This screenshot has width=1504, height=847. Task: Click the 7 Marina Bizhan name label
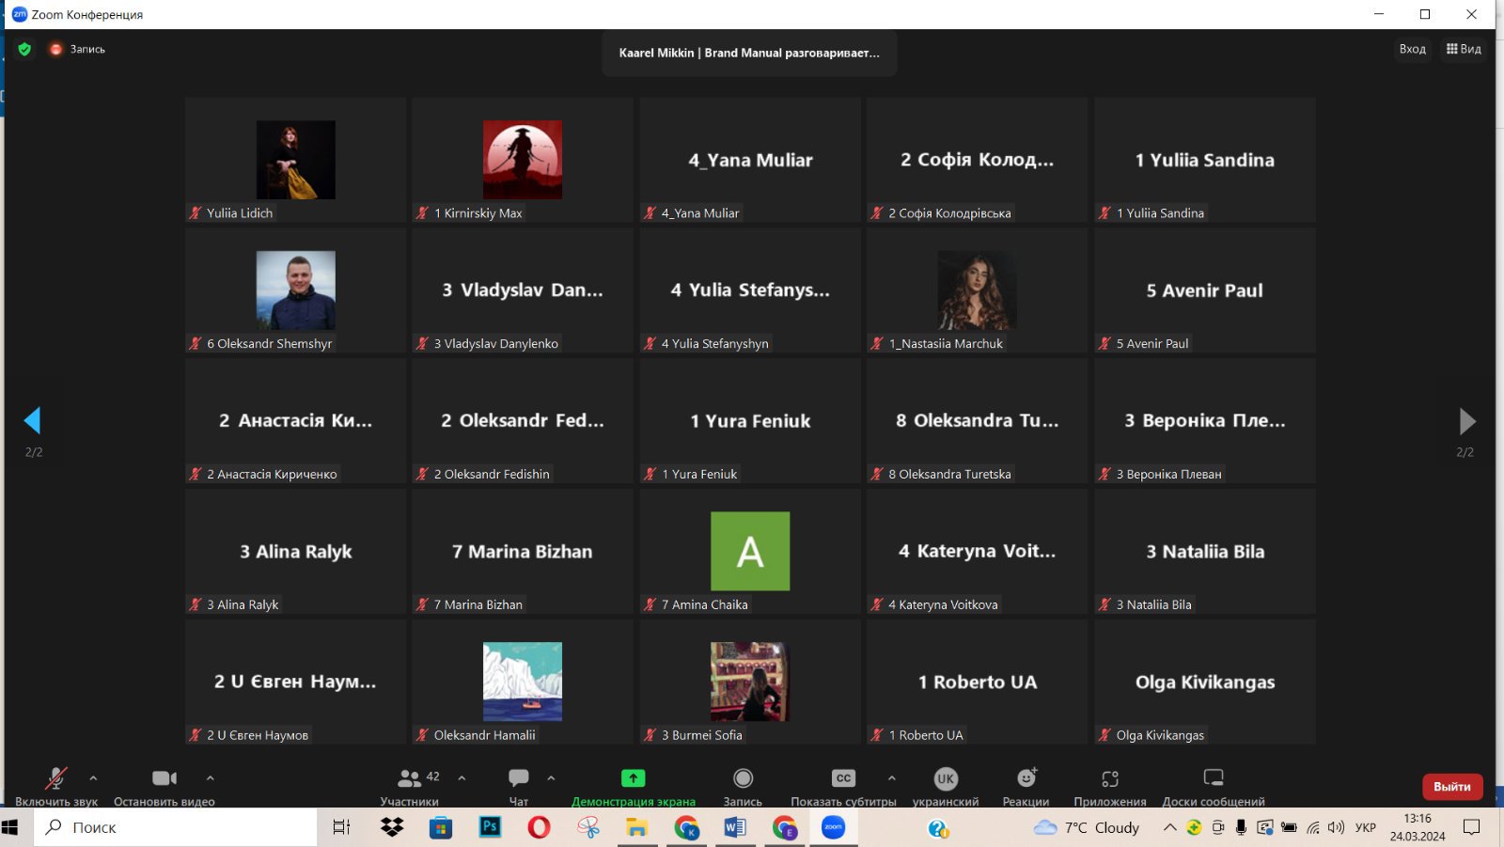coord(478,604)
